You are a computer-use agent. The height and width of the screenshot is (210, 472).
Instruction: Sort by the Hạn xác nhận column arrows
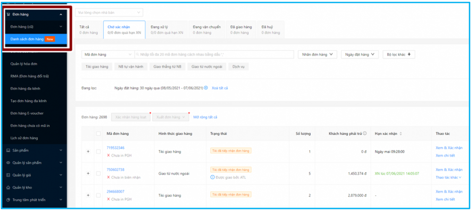(x=401, y=134)
